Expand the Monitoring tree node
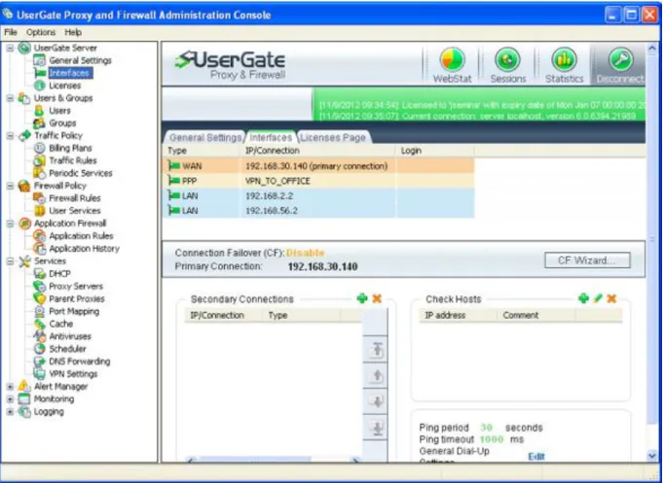The height and width of the screenshot is (483, 665). (x=10, y=399)
